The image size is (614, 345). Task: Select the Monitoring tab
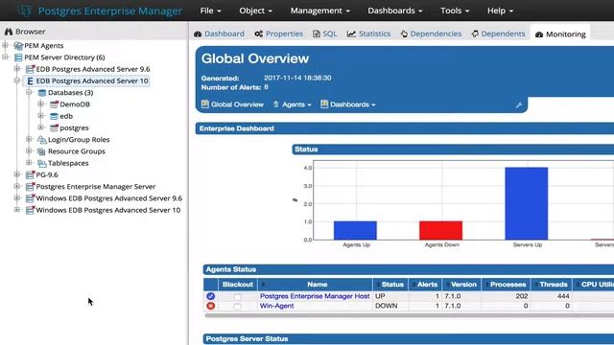point(560,34)
